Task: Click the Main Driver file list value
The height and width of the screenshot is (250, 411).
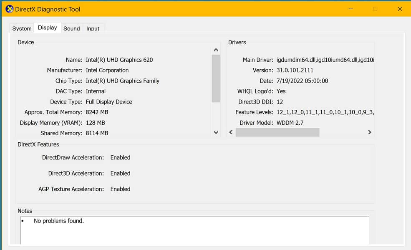Action: (325, 60)
